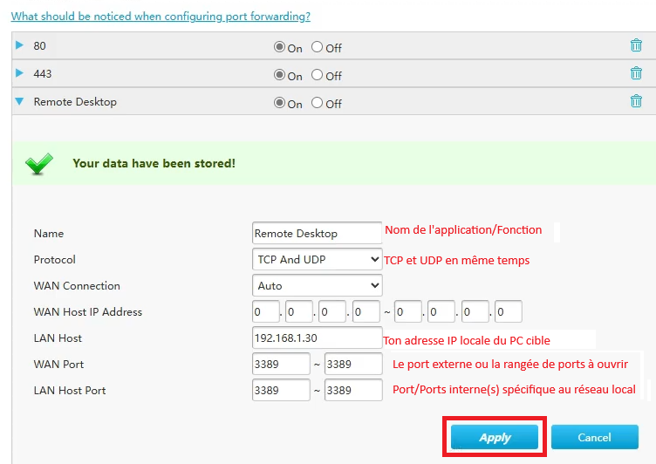
Task: Expand the 80 rule entry
Action: [19, 45]
